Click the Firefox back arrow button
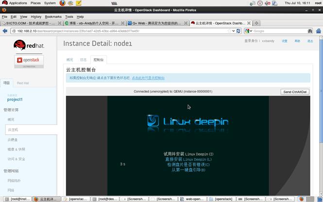323x202 pixels. pyautogui.click(x=5, y=31)
